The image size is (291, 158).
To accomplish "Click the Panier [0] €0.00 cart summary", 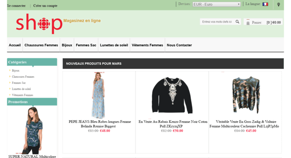I will pos(263,22).
